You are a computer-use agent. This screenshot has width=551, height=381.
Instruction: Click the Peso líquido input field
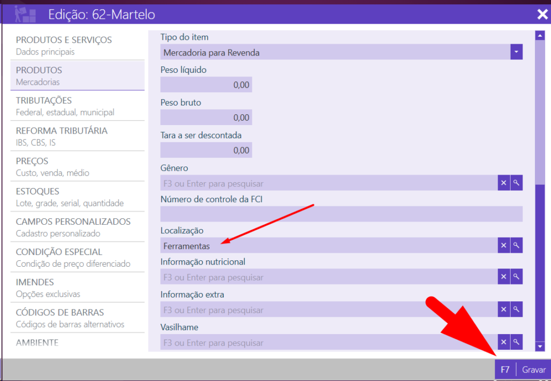tap(206, 85)
